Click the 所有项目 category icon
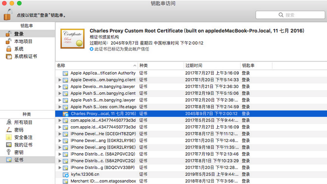Image resolution: width=327 pixels, height=184 pixels. pyautogui.click(x=9, y=122)
